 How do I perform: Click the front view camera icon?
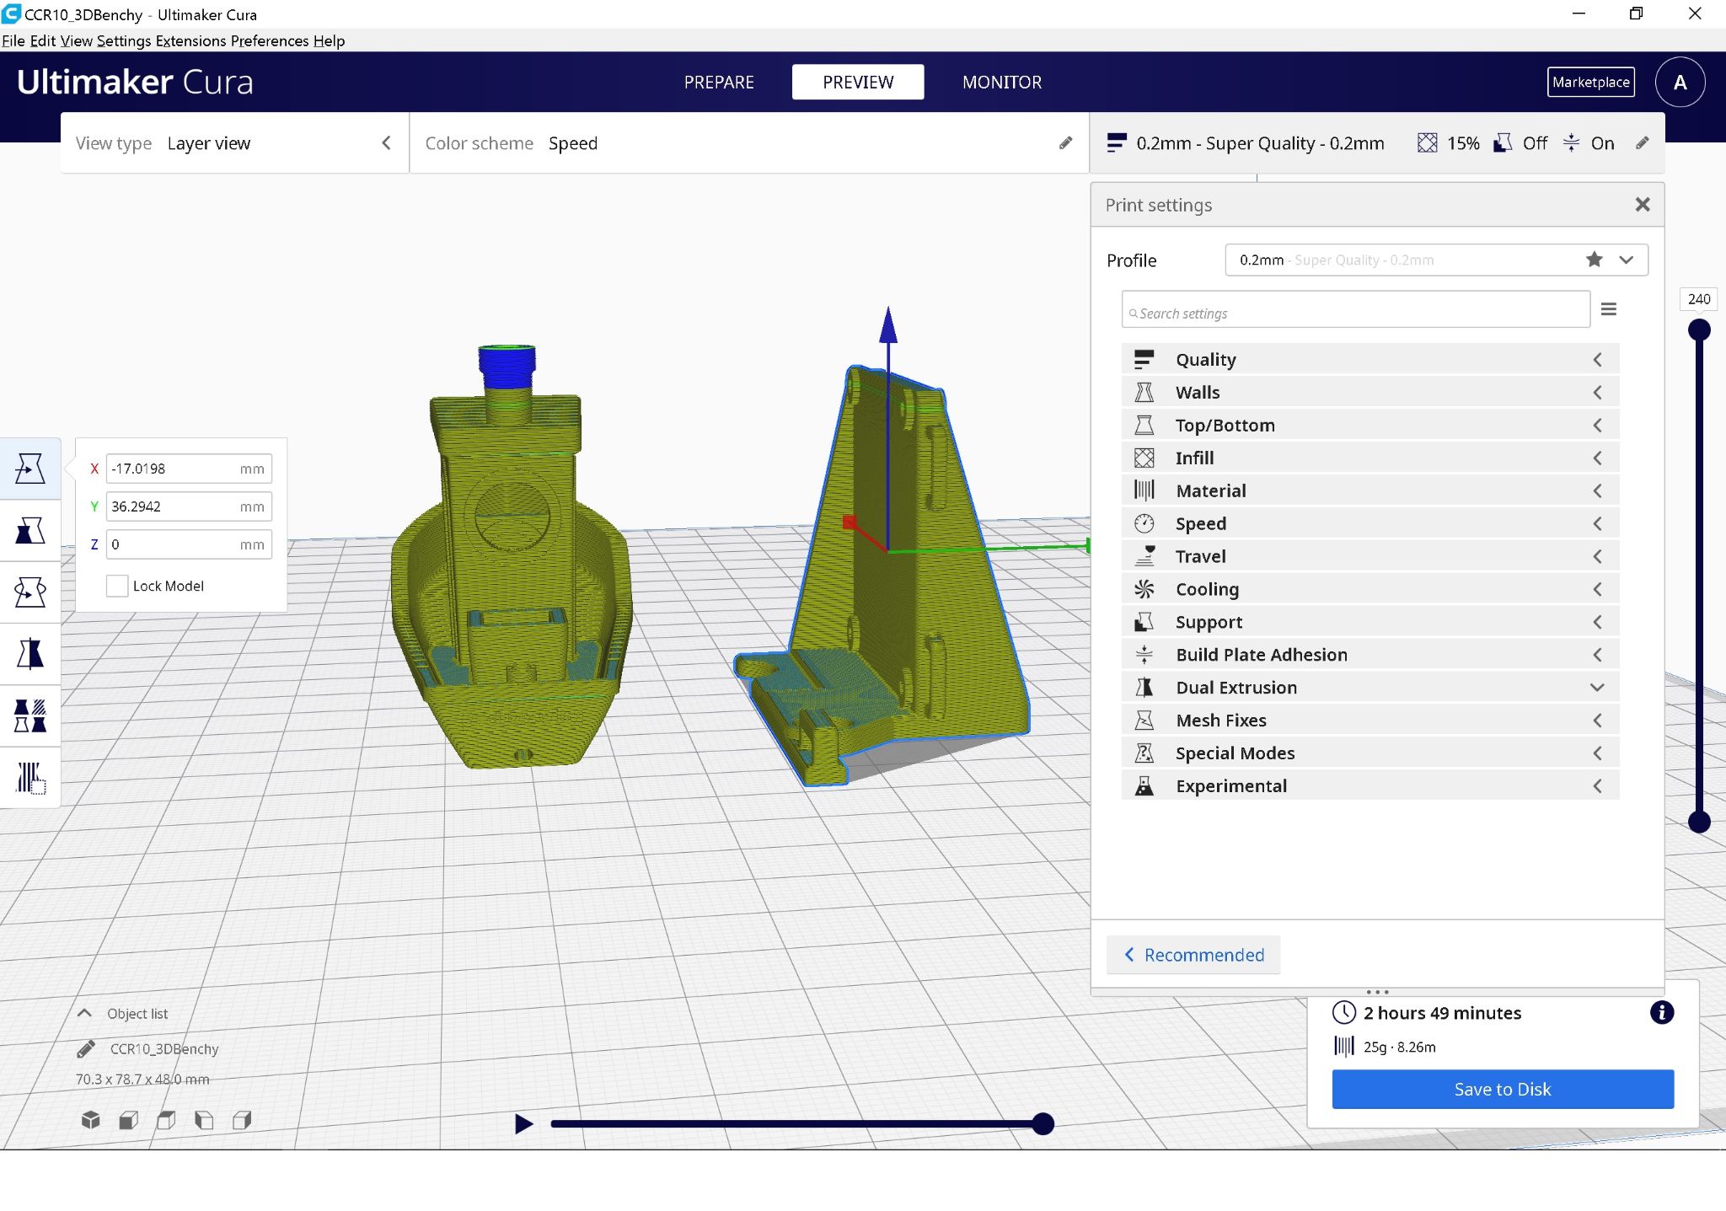coord(129,1120)
